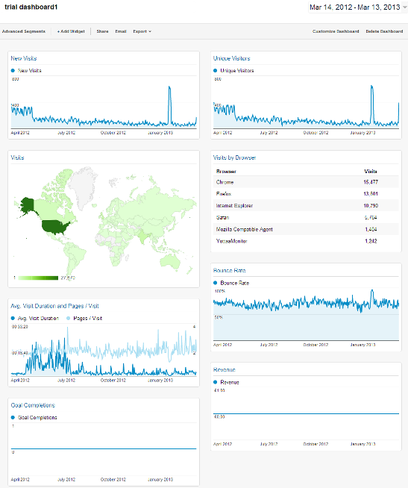Expand the Export dropdown menu
This screenshot has width=408, height=488.
(142, 31)
